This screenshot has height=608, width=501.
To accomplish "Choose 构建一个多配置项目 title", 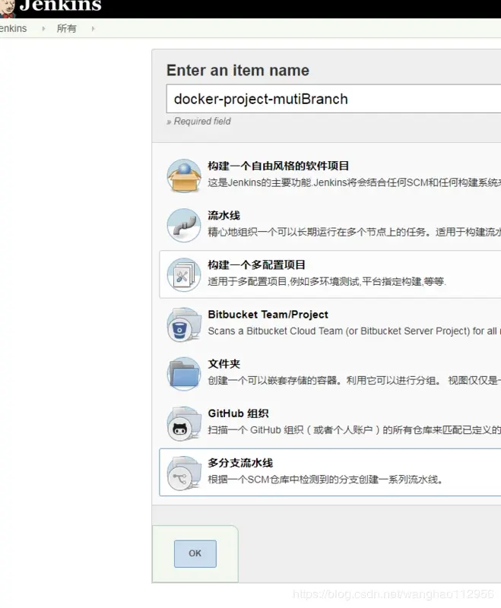I will pos(256,264).
